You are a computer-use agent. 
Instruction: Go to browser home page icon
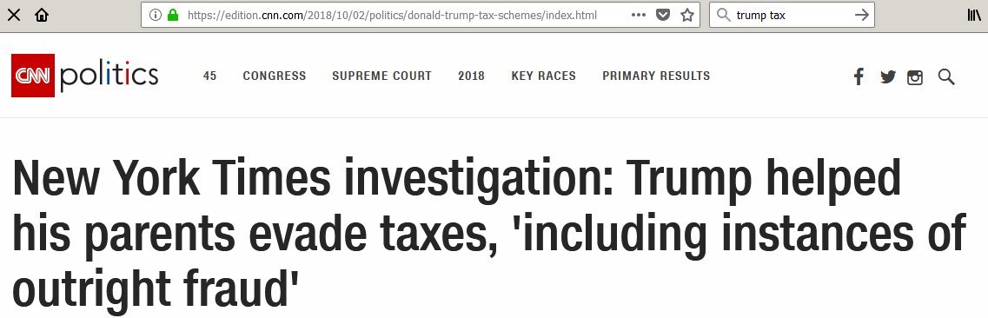[x=42, y=15]
